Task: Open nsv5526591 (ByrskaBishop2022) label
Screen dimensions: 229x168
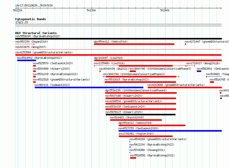Action: pyautogui.click(x=152, y=155)
